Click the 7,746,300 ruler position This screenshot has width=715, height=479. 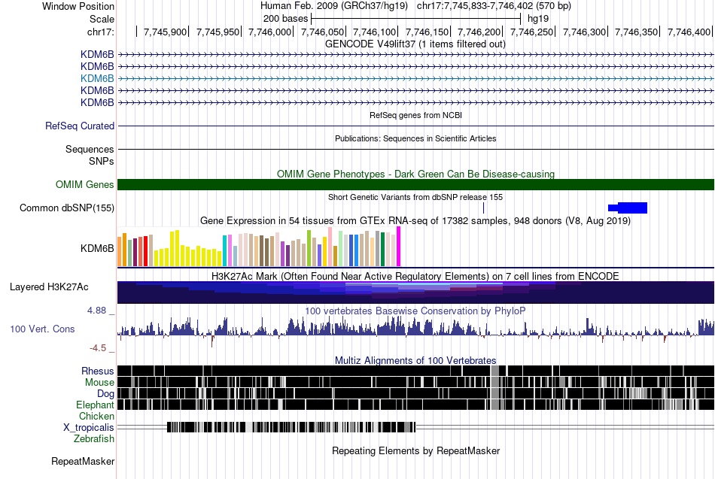coord(584,32)
